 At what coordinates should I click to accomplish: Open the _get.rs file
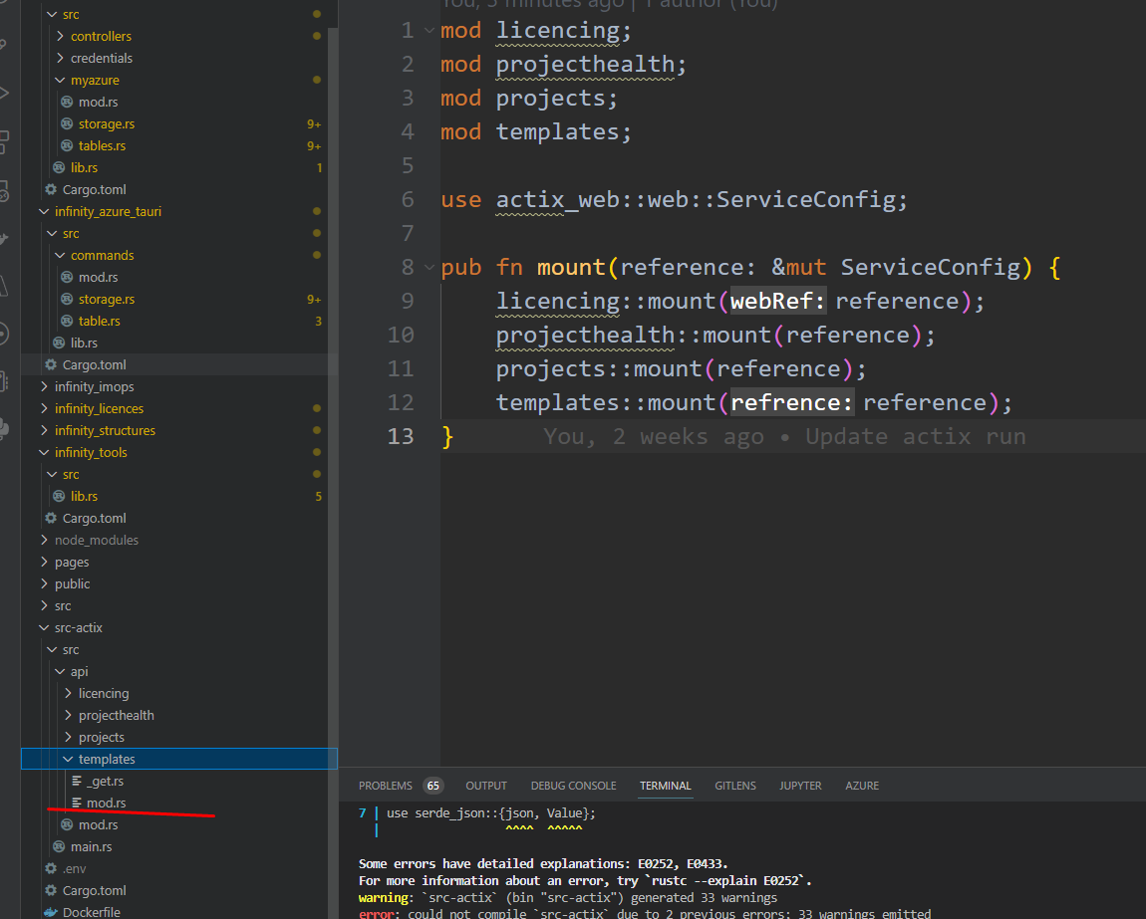[106, 781]
